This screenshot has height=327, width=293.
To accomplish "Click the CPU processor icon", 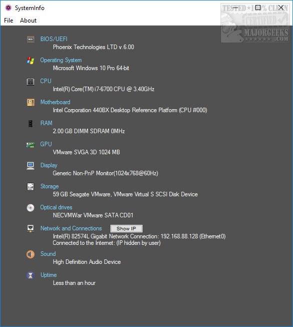I will 30,82.
